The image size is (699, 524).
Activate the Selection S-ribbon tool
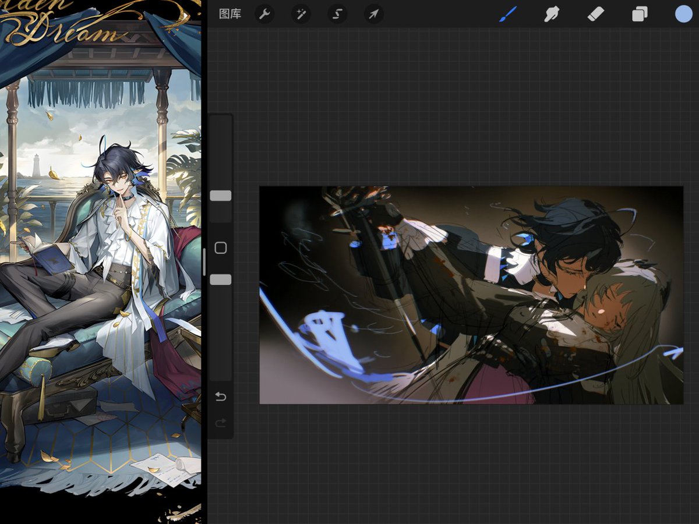click(337, 14)
